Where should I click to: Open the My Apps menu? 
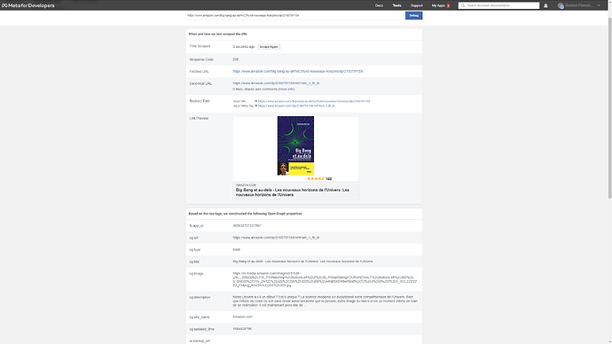coord(438,5)
